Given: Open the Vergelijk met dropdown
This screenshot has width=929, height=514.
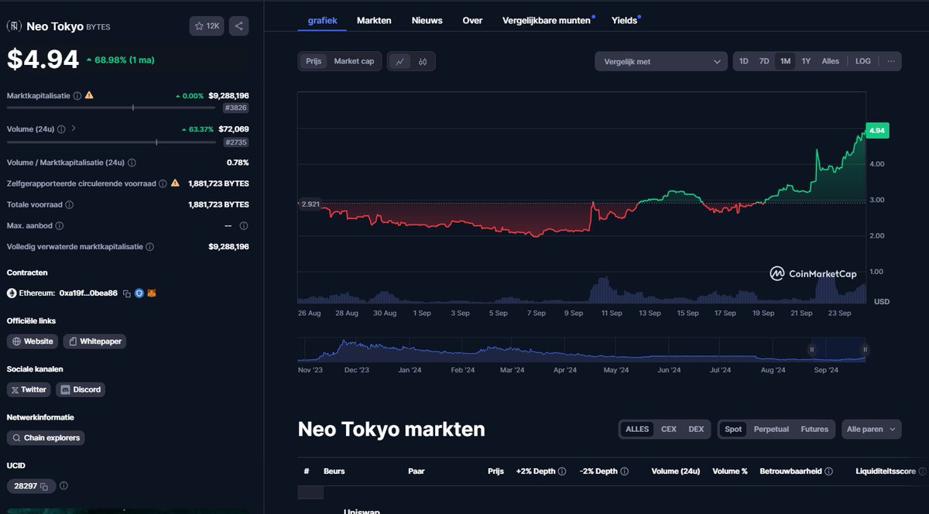Looking at the screenshot, I should pos(660,60).
